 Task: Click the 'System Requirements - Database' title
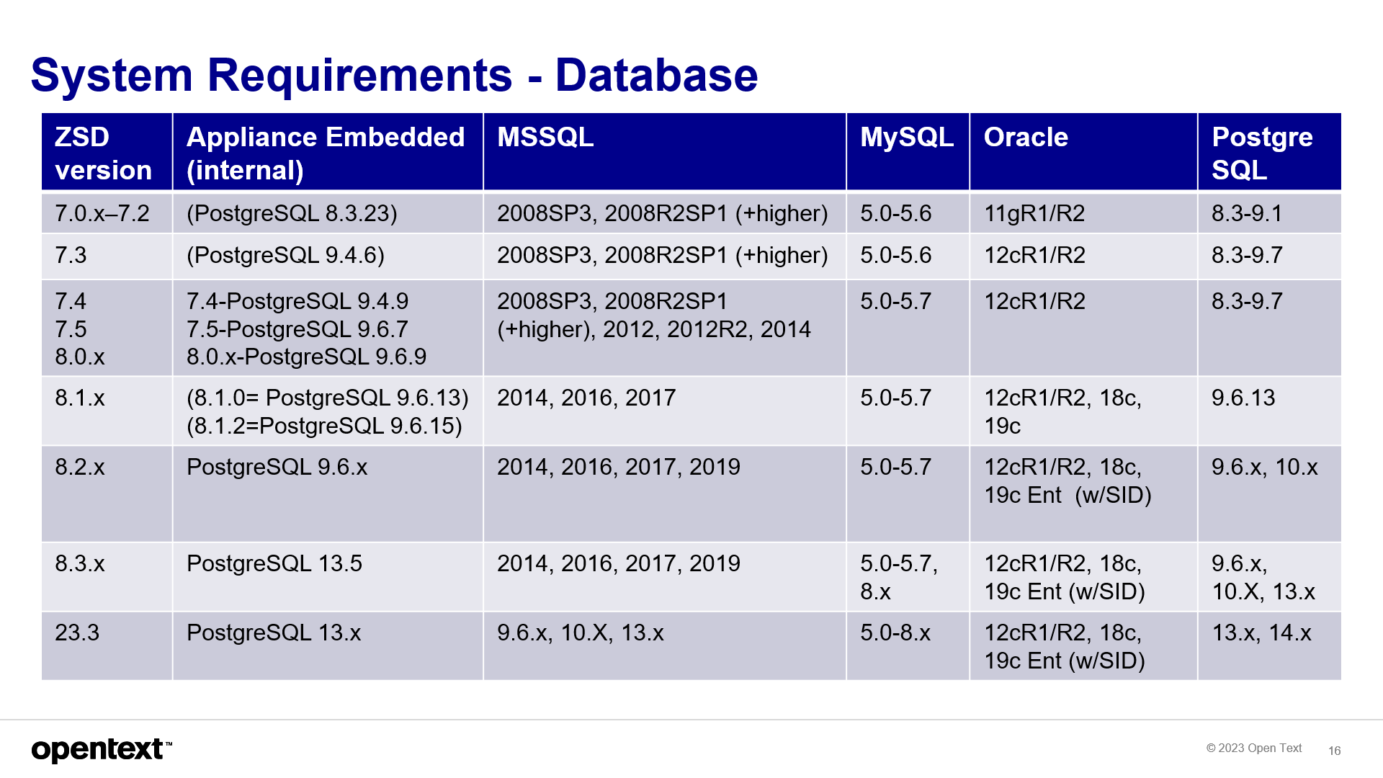(x=394, y=75)
